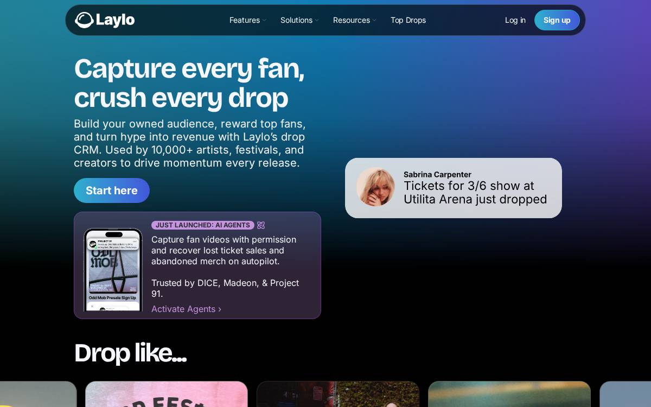Click the 'Drop like...' heading
This screenshot has height=407, width=651.
pos(130,353)
